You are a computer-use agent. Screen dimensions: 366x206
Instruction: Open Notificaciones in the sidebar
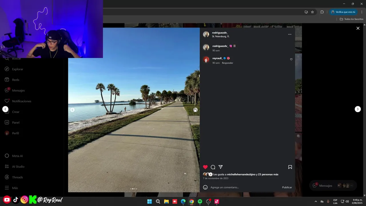click(x=18, y=101)
